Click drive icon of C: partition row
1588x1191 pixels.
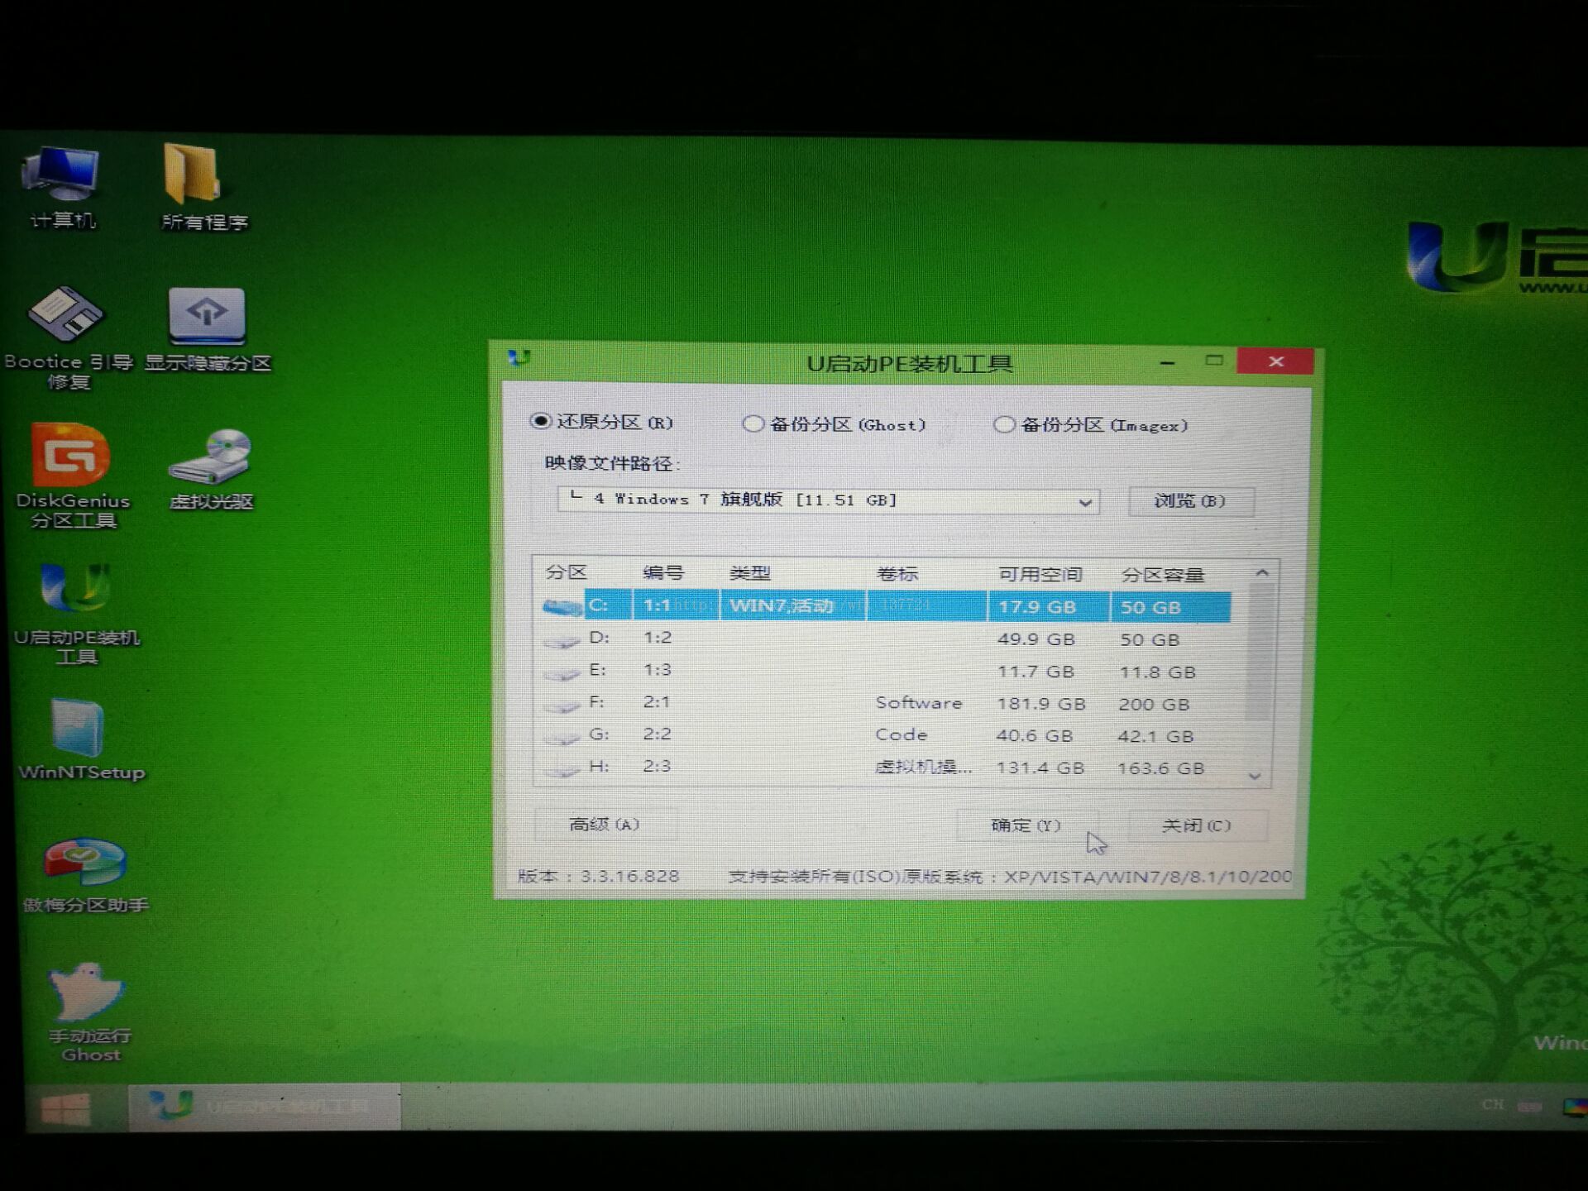click(x=562, y=607)
